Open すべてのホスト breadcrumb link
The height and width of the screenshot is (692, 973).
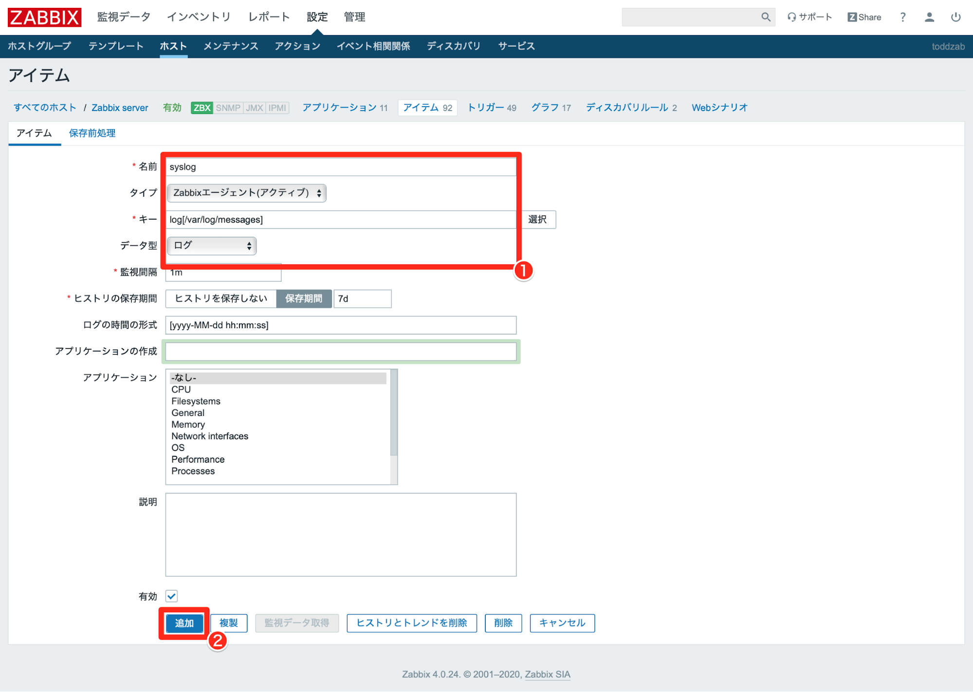(45, 108)
